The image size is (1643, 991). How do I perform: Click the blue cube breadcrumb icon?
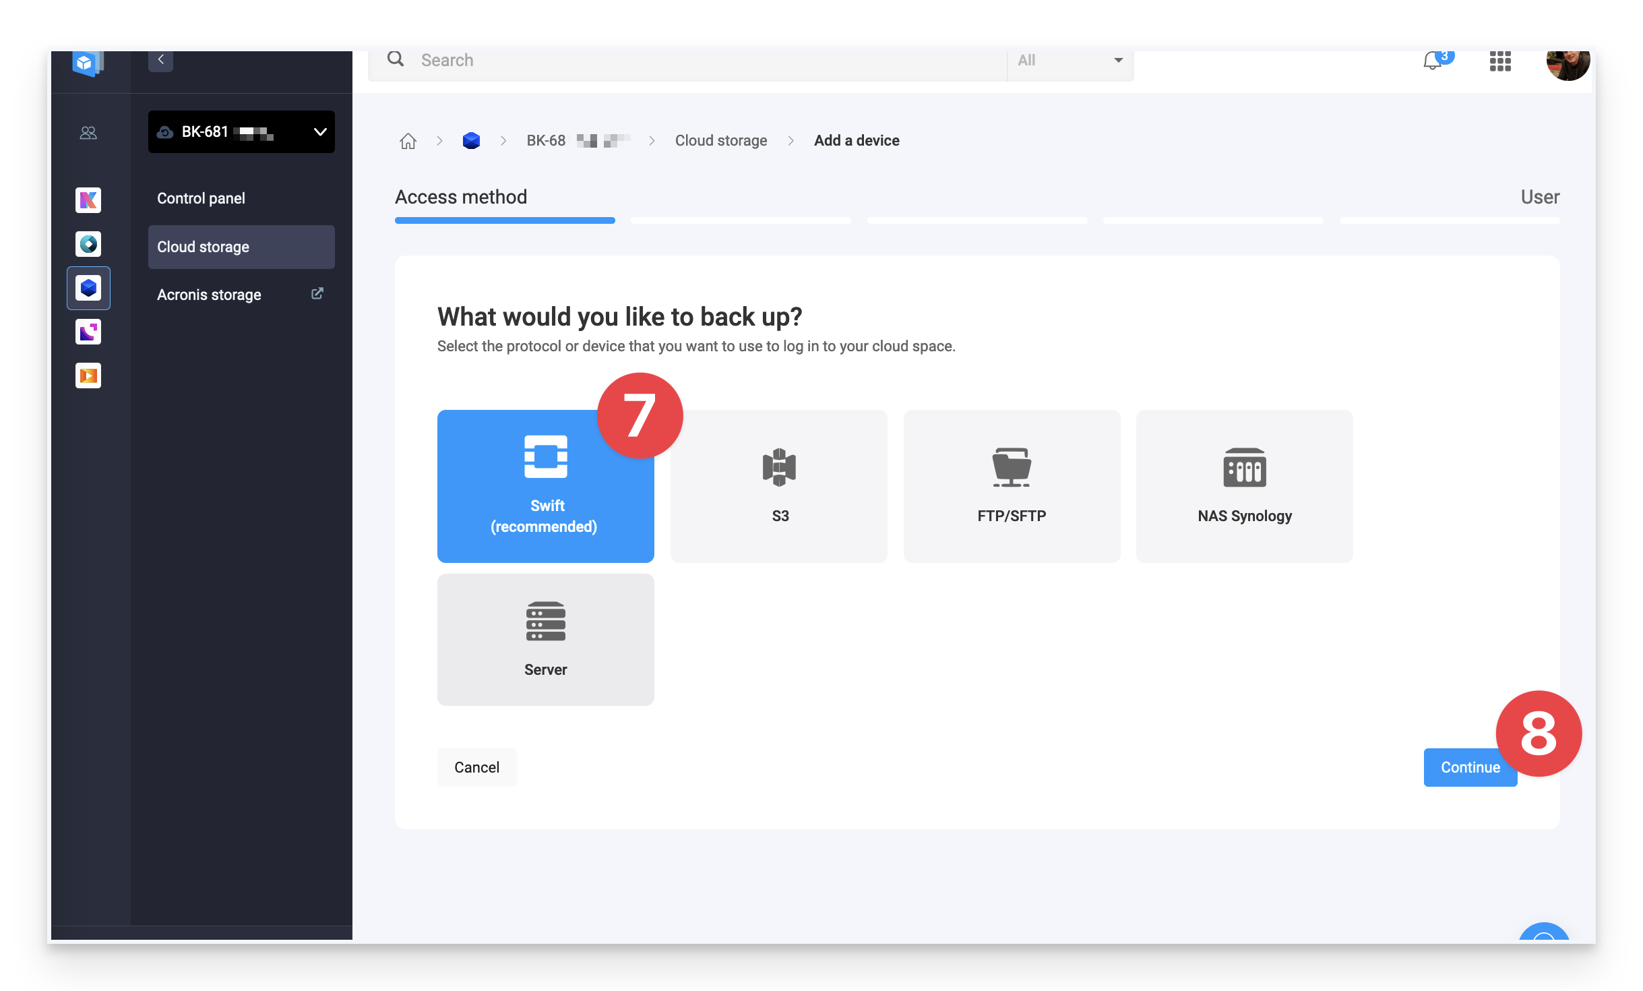click(x=471, y=141)
